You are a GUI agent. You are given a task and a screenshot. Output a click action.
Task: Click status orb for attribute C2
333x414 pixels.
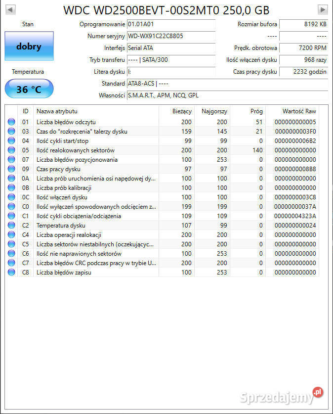click(x=11, y=225)
